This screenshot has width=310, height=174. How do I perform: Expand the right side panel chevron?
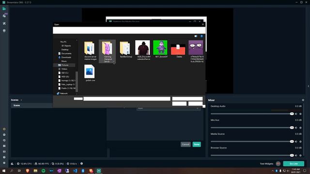click(308, 86)
